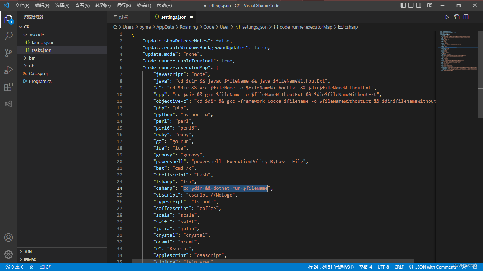Click the editor minimap preview
The width and height of the screenshot is (483, 271).
(x=458, y=51)
